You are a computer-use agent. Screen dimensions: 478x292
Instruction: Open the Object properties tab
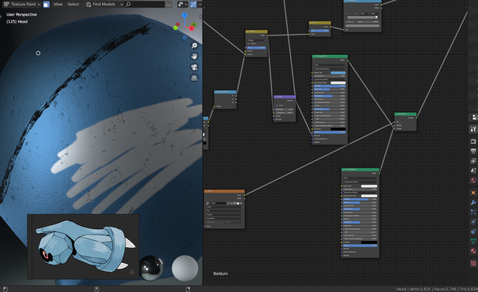tap(473, 193)
